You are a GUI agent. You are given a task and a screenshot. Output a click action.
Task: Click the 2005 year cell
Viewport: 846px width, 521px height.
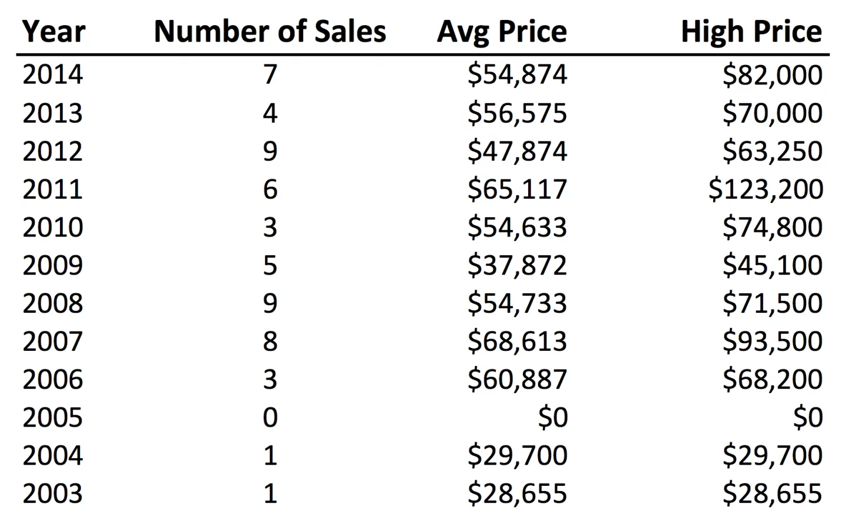[53, 417]
